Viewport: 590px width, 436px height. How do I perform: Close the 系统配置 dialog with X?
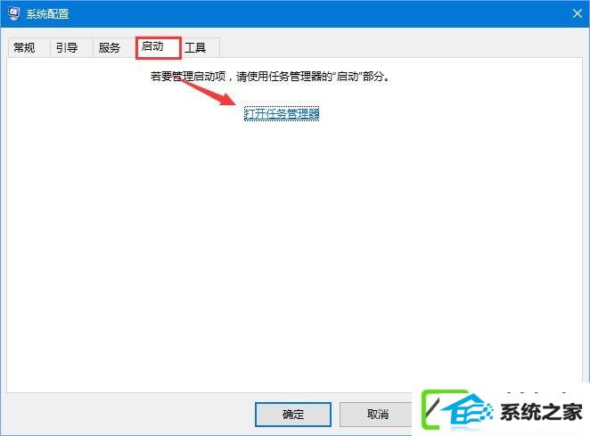578,13
